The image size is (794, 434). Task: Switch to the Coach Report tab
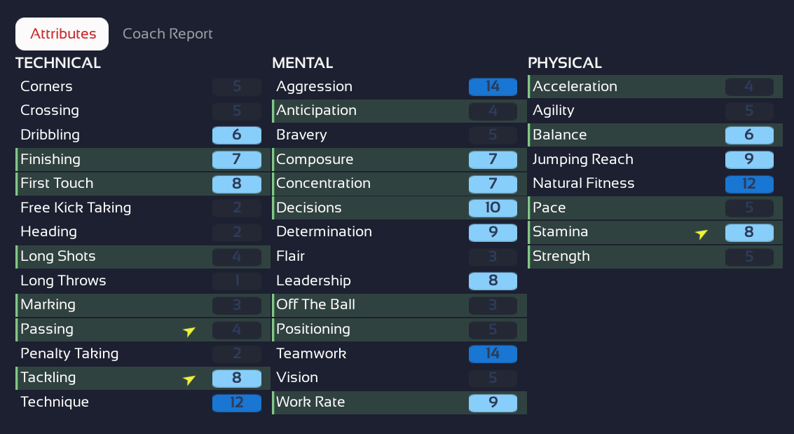coord(167,34)
